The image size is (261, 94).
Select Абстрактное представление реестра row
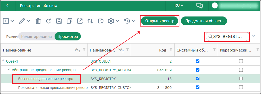[x=130, y=70]
